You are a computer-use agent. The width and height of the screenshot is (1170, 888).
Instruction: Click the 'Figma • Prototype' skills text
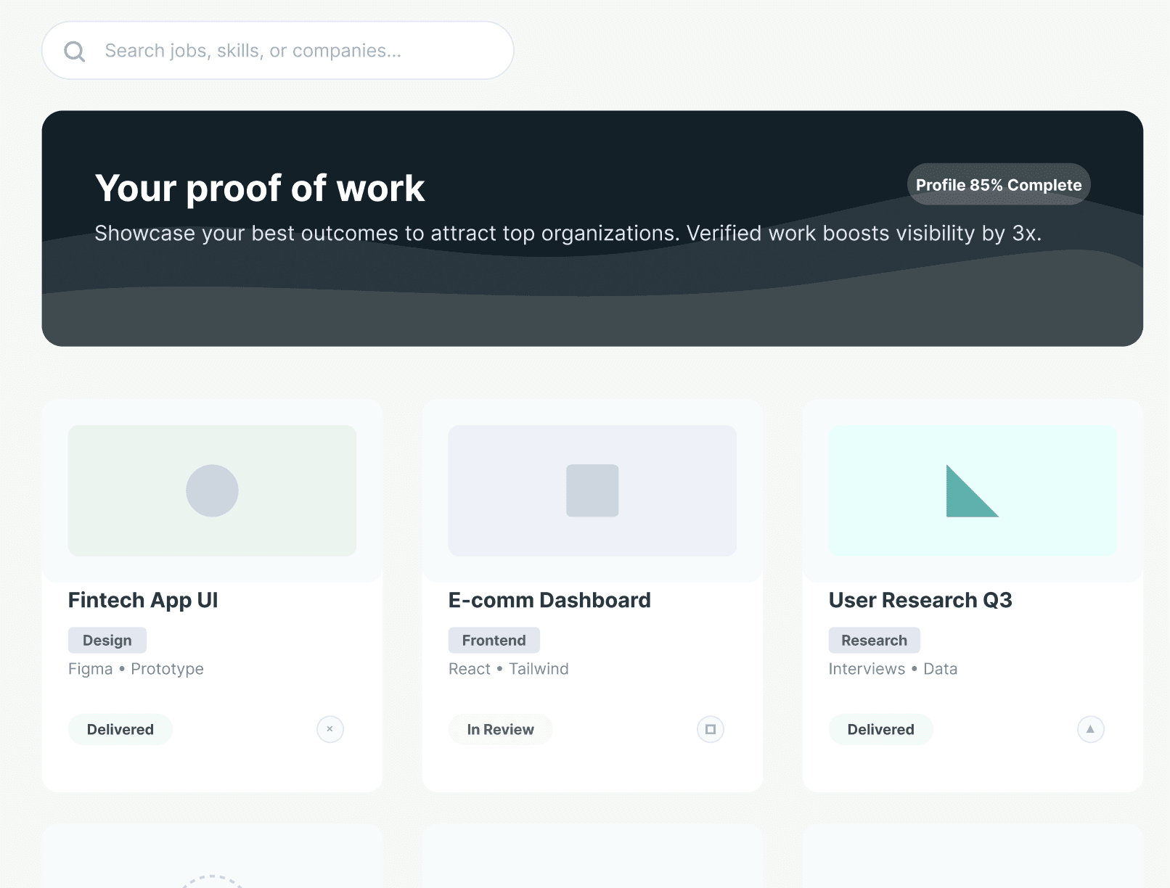click(x=136, y=669)
